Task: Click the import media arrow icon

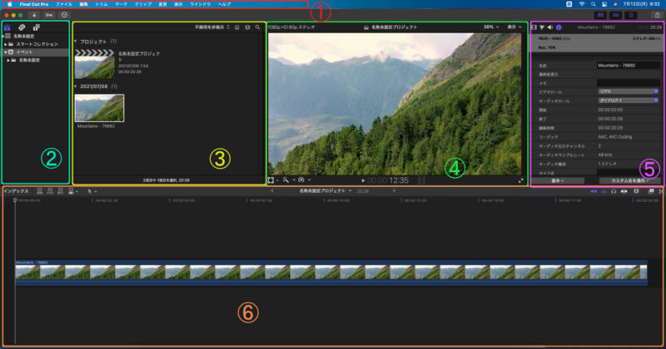Action: tap(33, 14)
